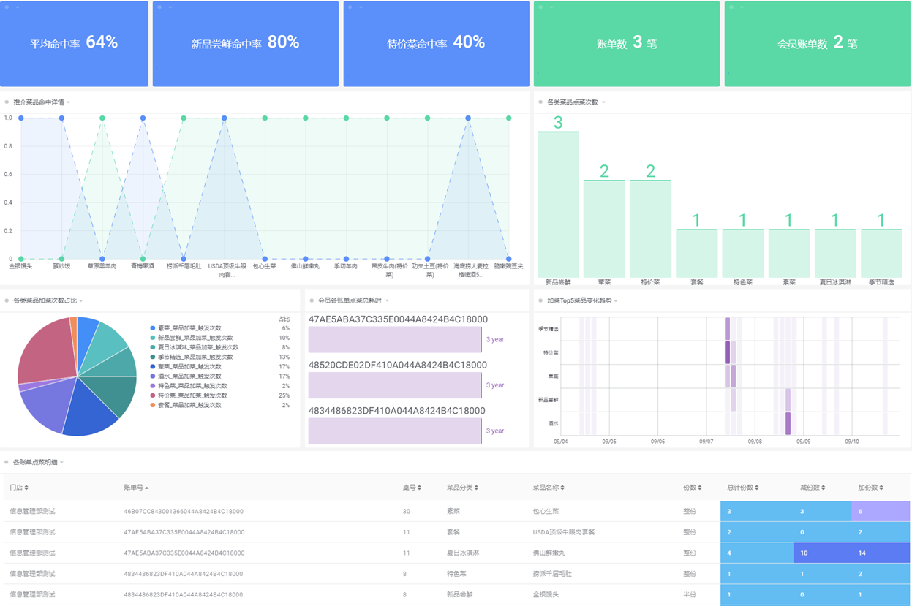The width and height of the screenshot is (912, 606).
Task: Click sort icon next to 总计份数
Action: [x=757, y=488]
